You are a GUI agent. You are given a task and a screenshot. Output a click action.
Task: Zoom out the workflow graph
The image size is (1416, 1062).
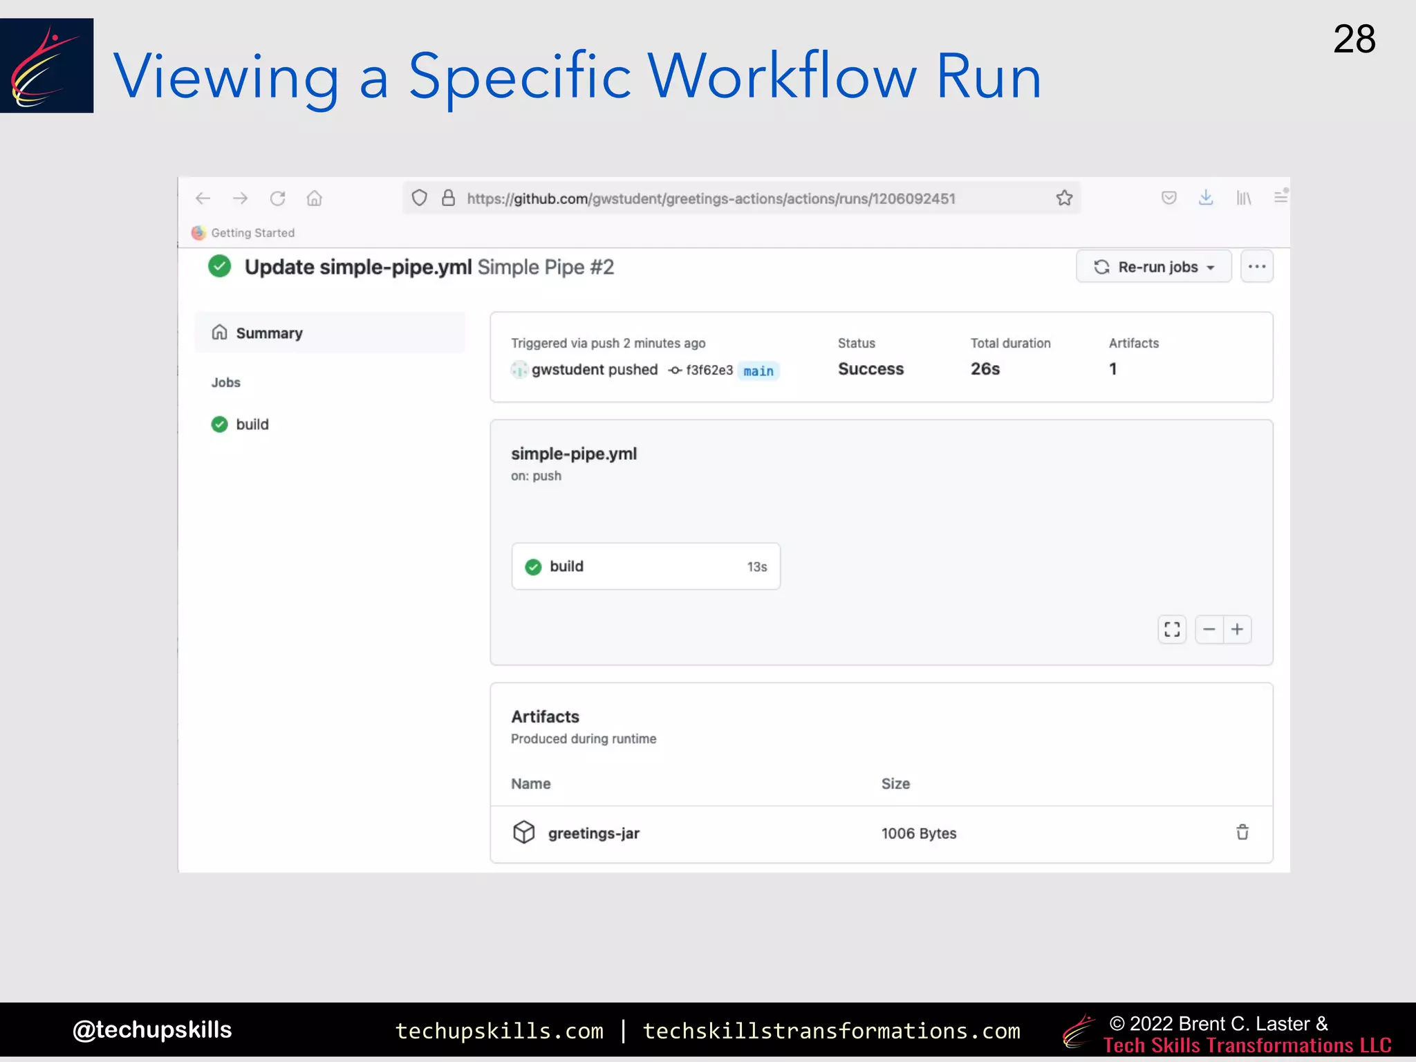1209,629
